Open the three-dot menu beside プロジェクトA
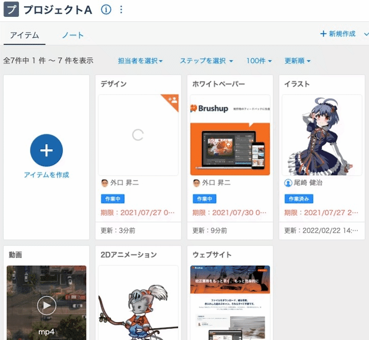Screen dimensions: 369x340 click(x=121, y=10)
